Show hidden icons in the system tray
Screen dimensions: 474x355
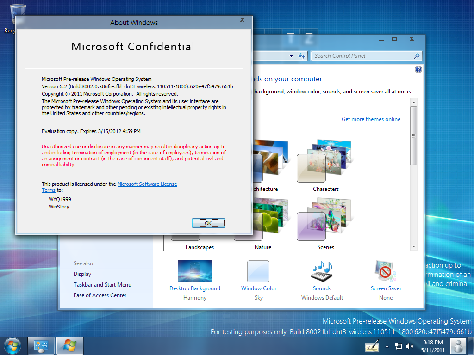coord(387,346)
